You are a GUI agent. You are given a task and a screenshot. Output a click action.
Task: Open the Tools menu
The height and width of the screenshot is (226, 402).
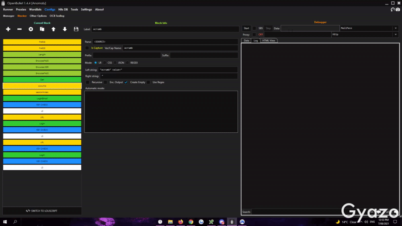tap(74, 10)
